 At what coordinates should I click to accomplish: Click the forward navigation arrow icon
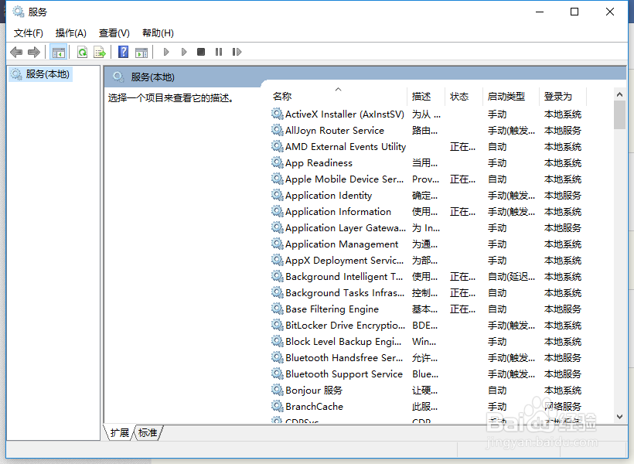click(x=33, y=52)
